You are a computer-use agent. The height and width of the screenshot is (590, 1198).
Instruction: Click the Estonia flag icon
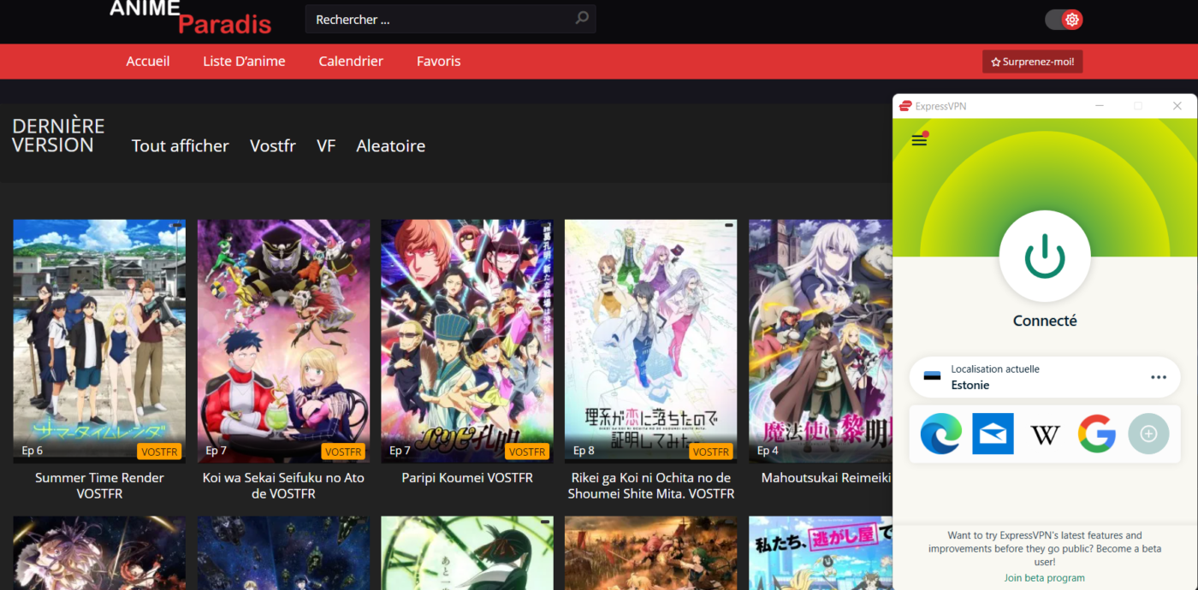click(x=932, y=377)
